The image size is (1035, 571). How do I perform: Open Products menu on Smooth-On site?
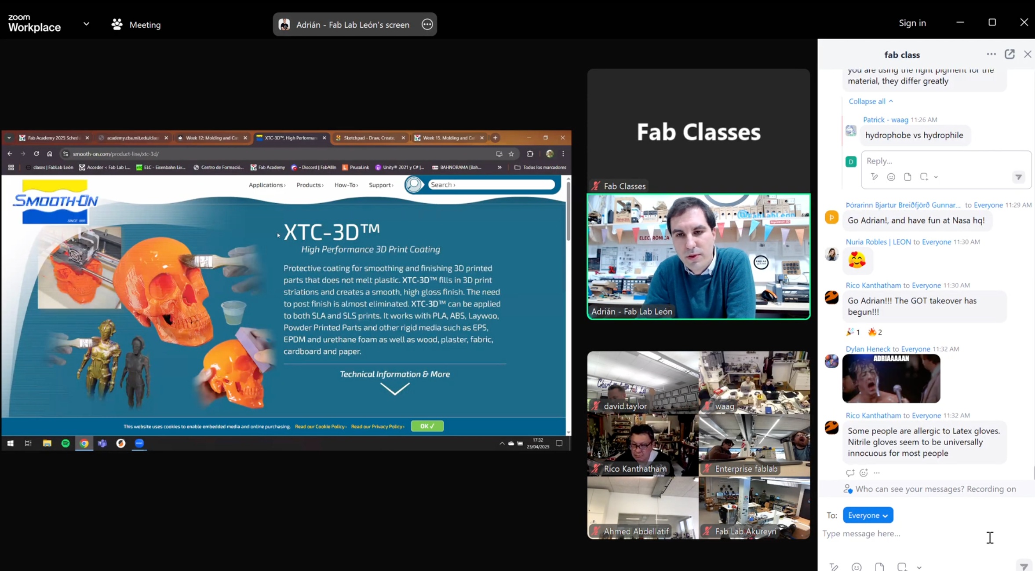click(x=310, y=185)
